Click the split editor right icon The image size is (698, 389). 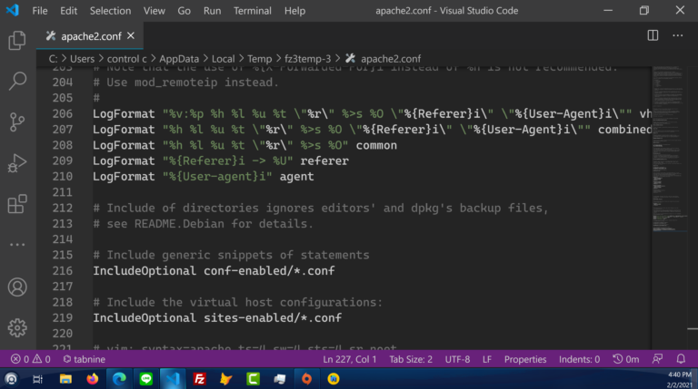pyautogui.click(x=653, y=35)
